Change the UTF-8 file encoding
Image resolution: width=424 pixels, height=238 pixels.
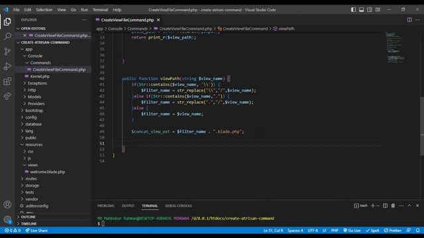point(313,231)
